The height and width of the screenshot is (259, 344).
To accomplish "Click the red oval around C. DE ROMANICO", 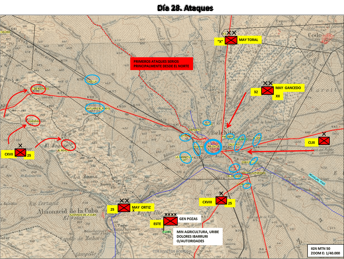I will point(38,89).
